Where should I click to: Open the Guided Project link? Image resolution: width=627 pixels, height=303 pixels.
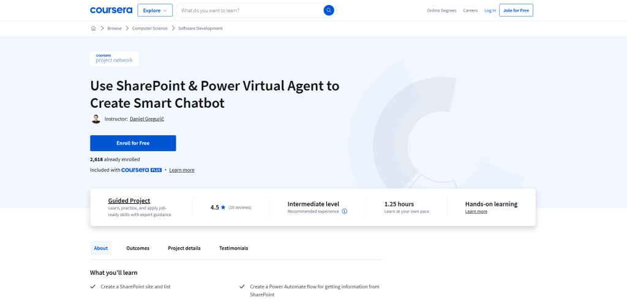point(129,201)
